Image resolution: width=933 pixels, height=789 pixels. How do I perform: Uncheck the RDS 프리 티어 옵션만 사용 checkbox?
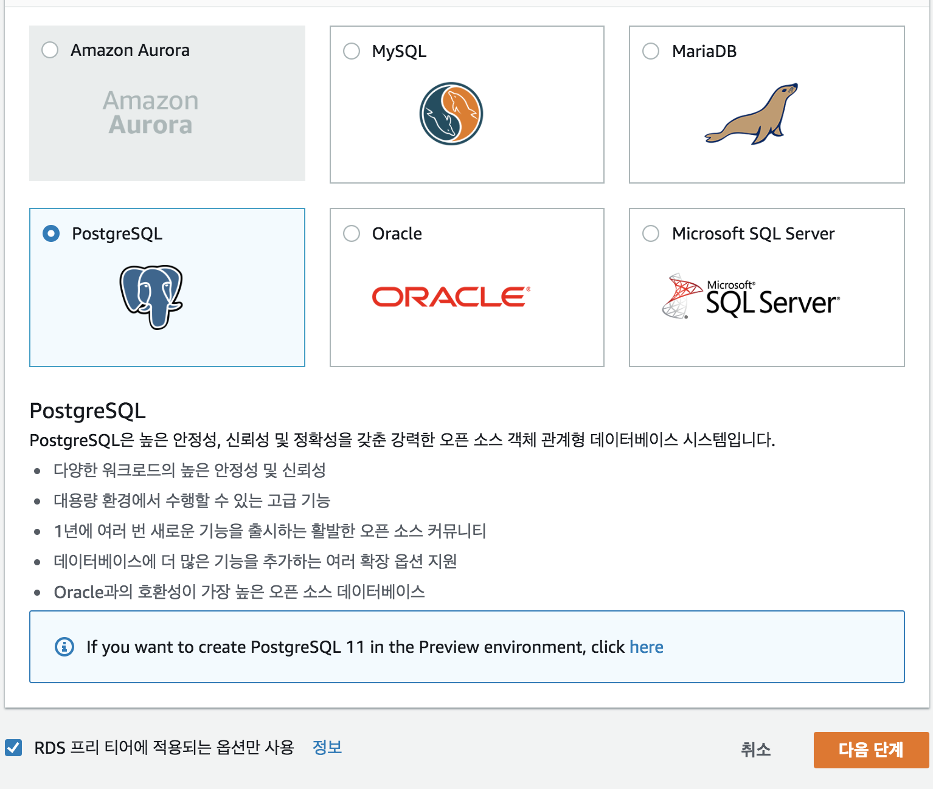13,748
